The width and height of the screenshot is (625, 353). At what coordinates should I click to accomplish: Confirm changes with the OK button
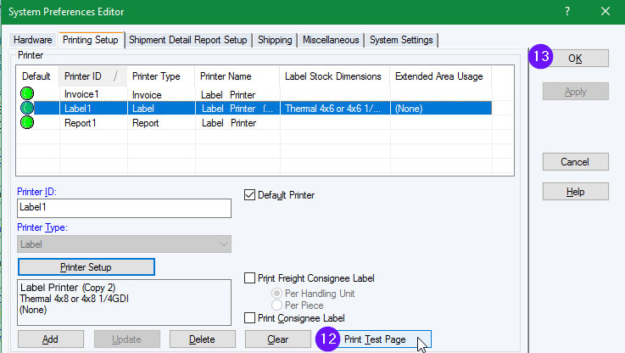pyautogui.click(x=575, y=59)
